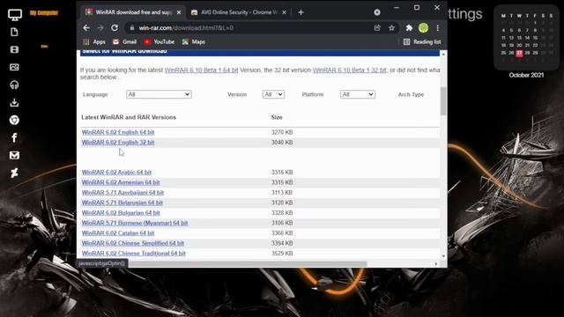The image size is (564, 317).
Task: Click the My Computer monitor icon in sidebar
Action: (15, 14)
